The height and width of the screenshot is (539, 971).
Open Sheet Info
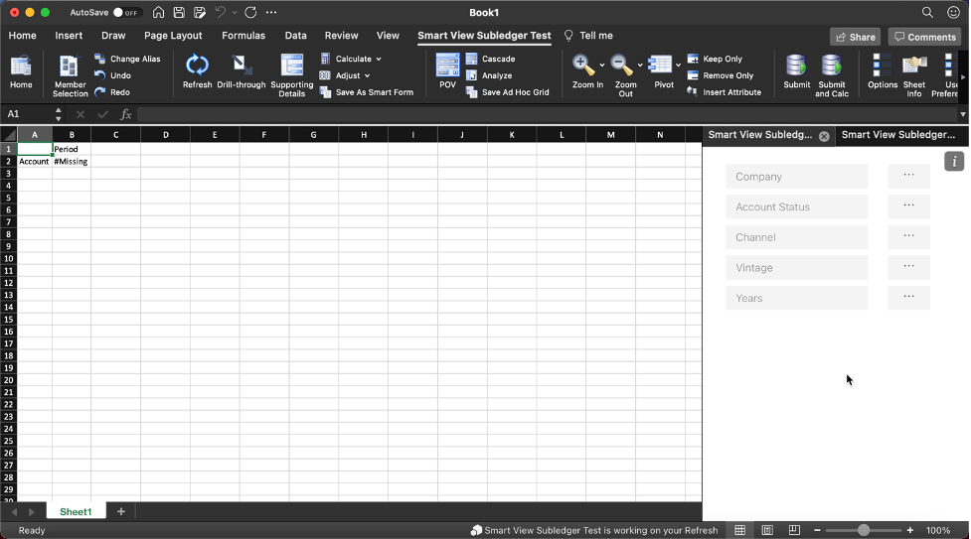[x=914, y=67]
